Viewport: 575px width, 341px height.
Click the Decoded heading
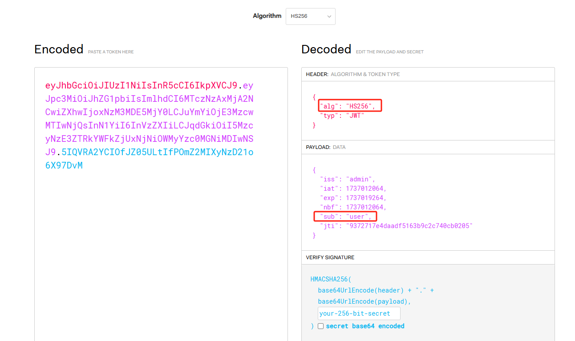tap(326, 49)
